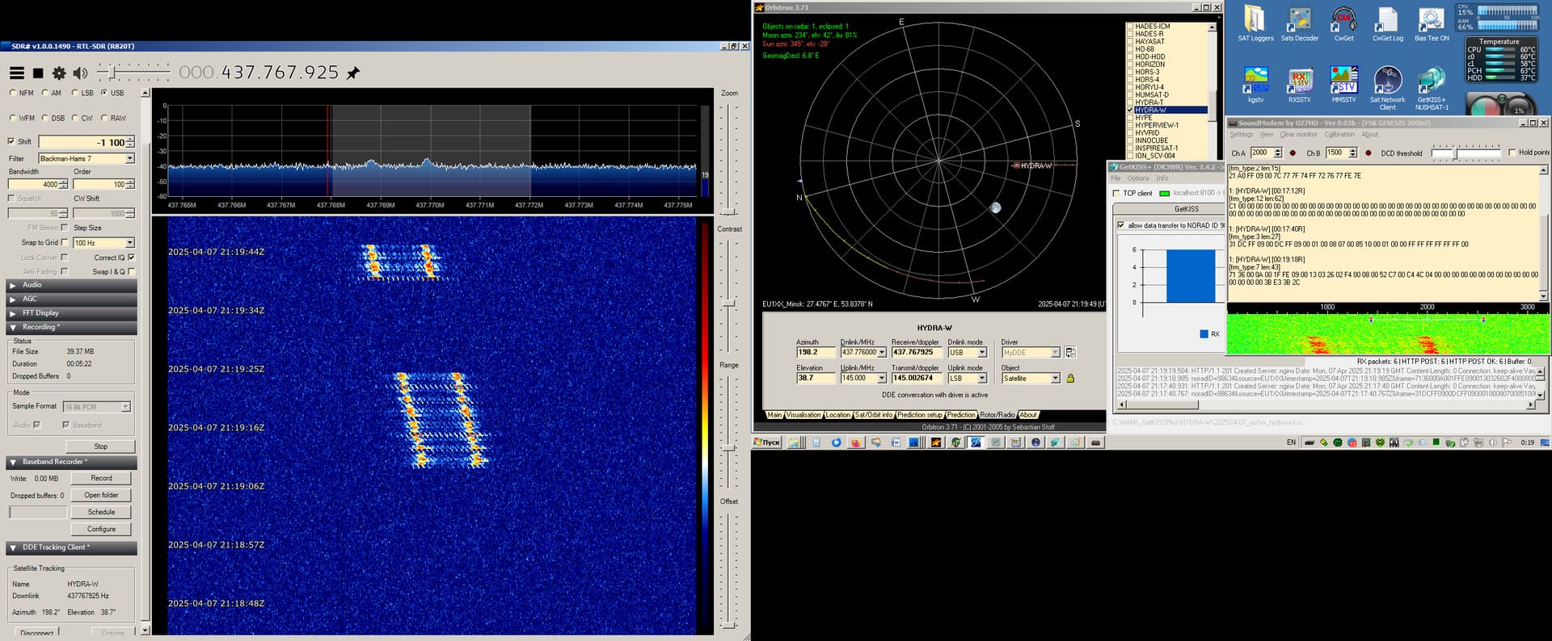Click the Configure button
The image size is (1552, 641).
(x=101, y=529)
